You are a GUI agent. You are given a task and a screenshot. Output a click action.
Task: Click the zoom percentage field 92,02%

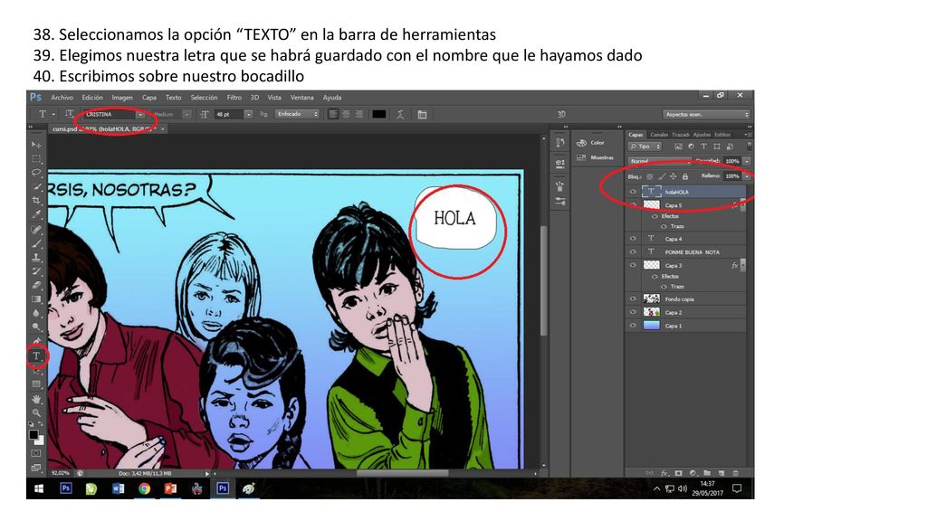coord(61,473)
